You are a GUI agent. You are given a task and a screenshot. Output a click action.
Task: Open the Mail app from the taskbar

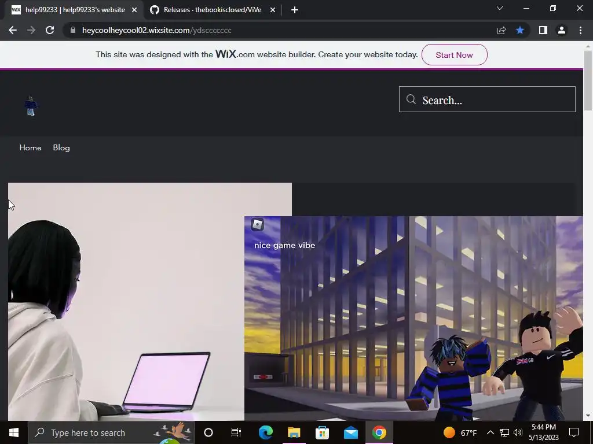350,432
